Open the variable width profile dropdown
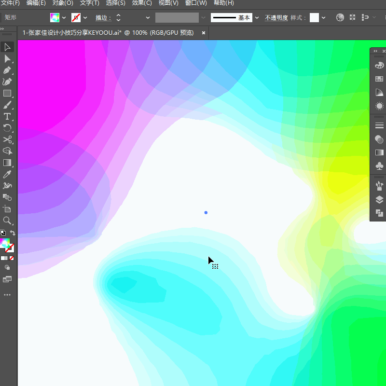Screen dimensions: 386x386 203,18
